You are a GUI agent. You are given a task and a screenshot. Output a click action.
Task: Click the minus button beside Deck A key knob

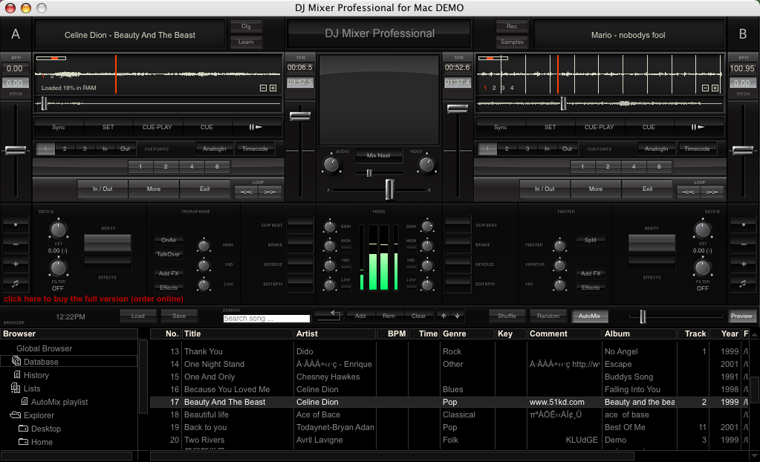tap(16, 244)
